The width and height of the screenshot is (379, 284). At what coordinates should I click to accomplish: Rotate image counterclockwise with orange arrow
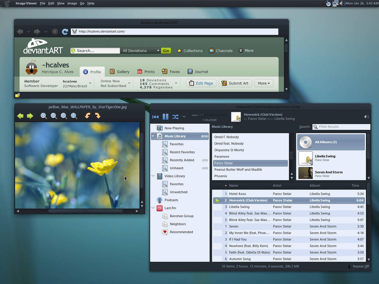point(87,116)
